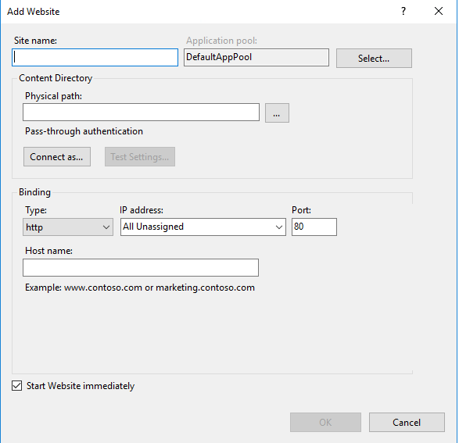
Task: Browse for physical path with ellipsis button
Action: click(x=277, y=113)
